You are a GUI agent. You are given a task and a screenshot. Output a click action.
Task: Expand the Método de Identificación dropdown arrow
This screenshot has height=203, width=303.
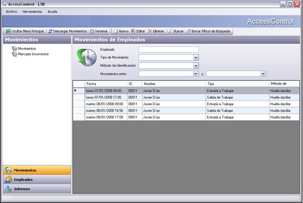tap(196, 66)
